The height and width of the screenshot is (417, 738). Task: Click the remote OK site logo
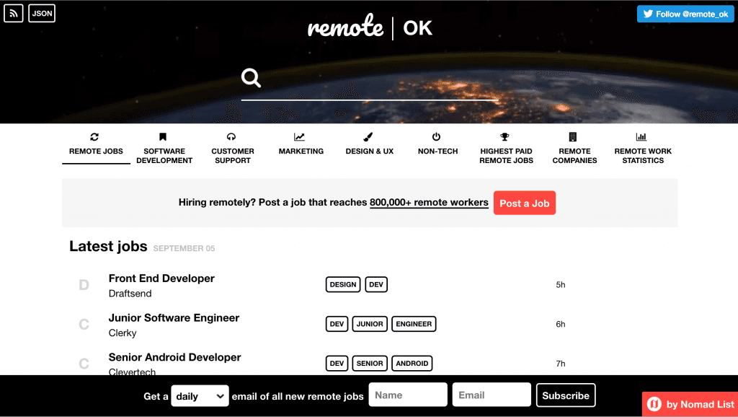(370, 27)
